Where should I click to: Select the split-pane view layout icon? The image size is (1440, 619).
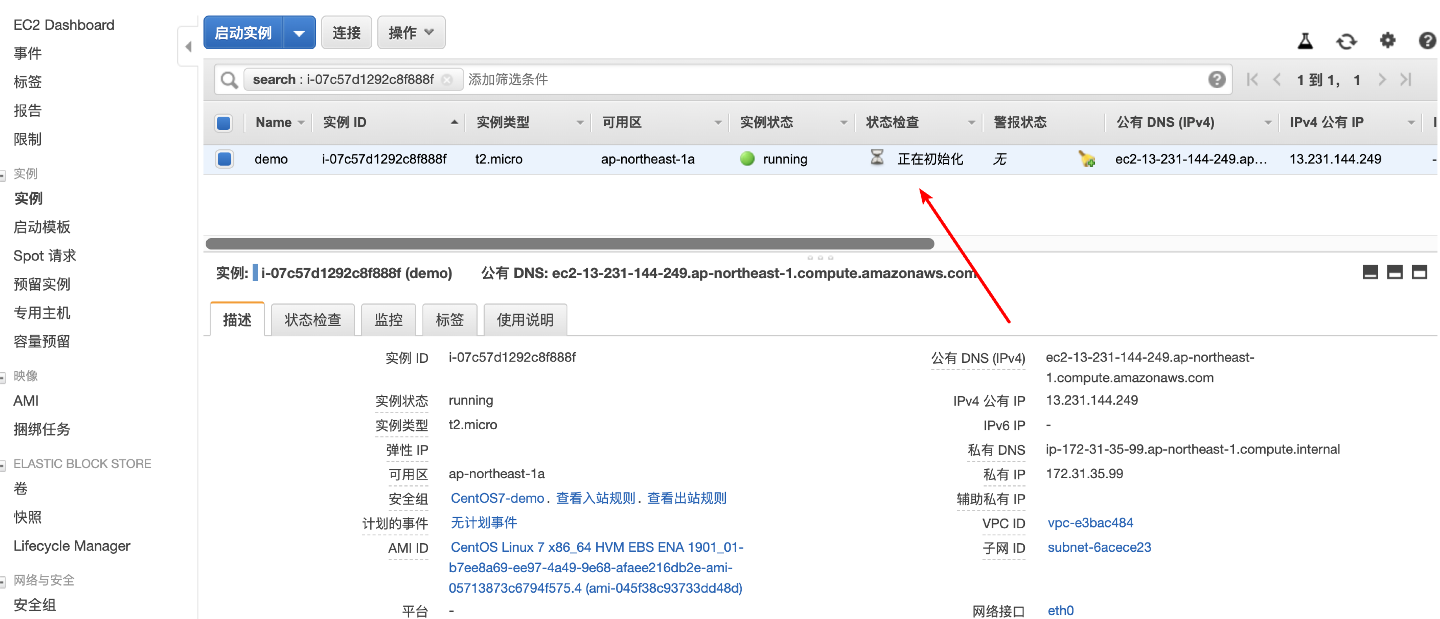[1395, 272]
